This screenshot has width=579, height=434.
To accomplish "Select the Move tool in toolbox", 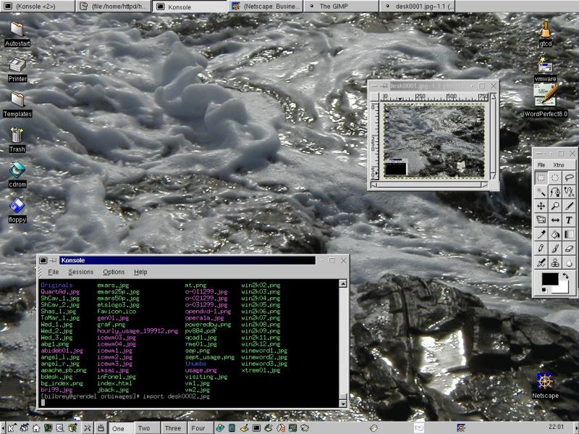I will 541,206.
